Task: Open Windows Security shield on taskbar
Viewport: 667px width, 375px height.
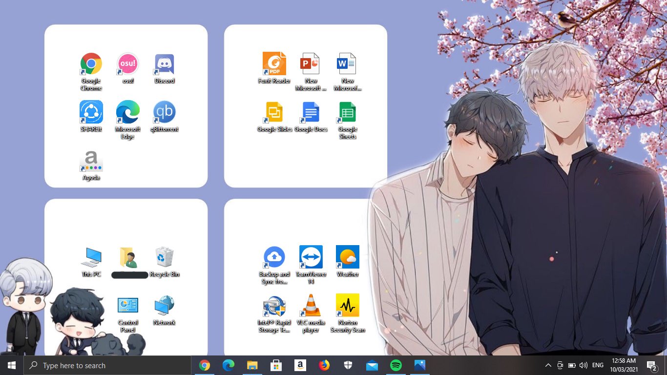Action: coord(348,365)
